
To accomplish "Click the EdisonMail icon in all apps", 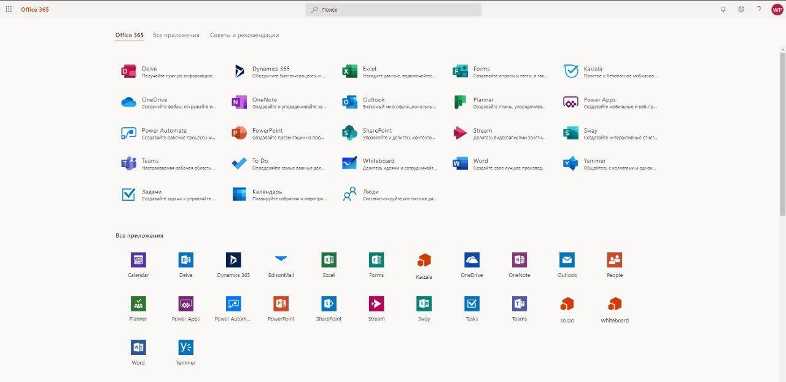I will click(x=281, y=260).
